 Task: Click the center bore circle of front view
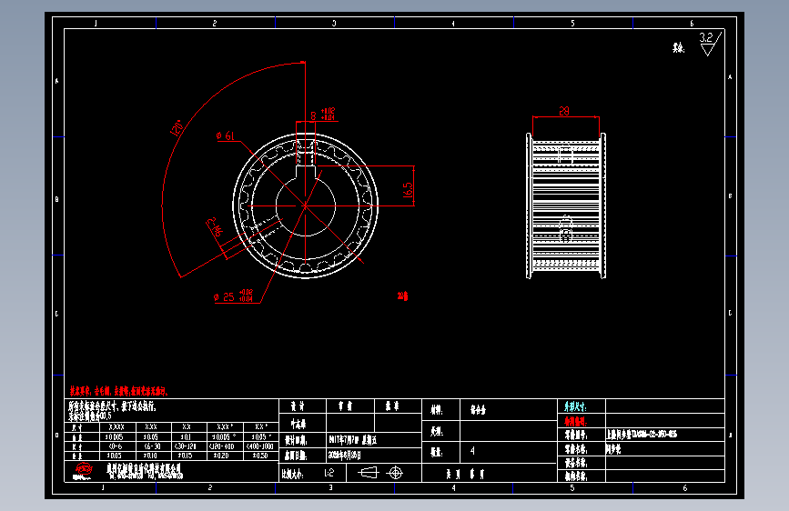pyautogui.click(x=306, y=205)
